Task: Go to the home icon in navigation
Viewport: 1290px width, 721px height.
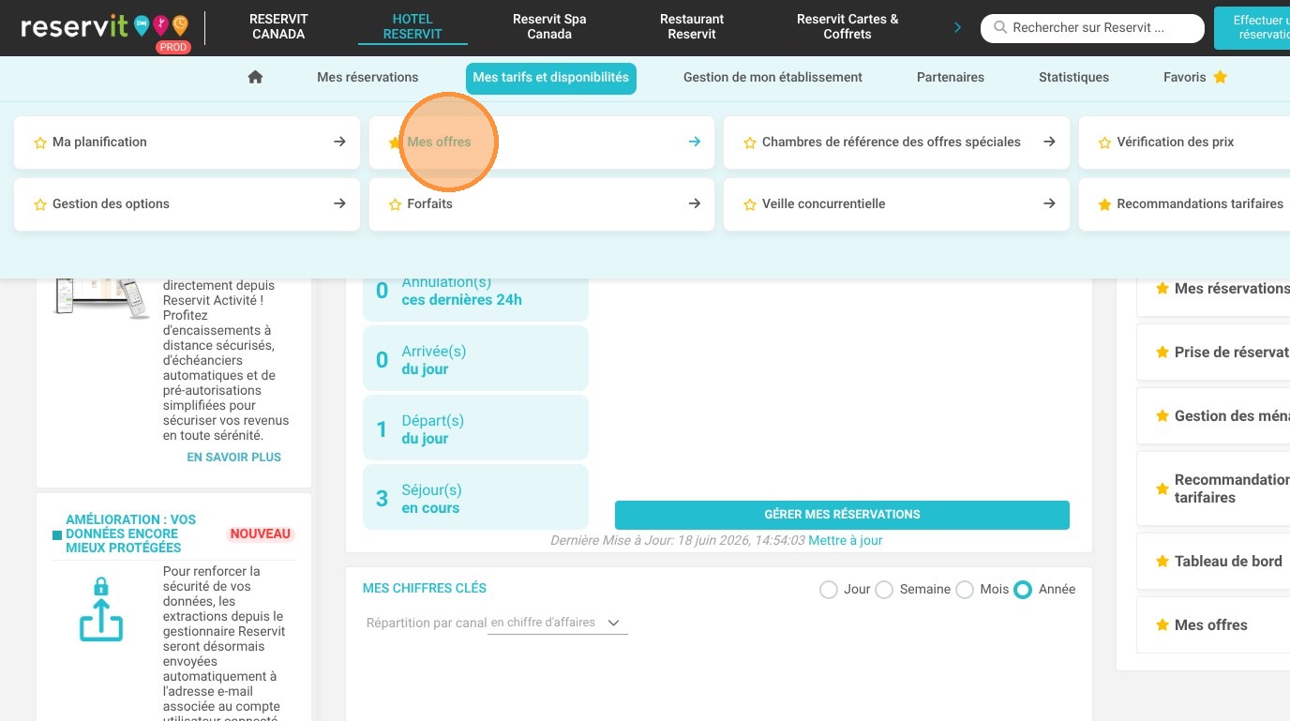Action: [255, 77]
